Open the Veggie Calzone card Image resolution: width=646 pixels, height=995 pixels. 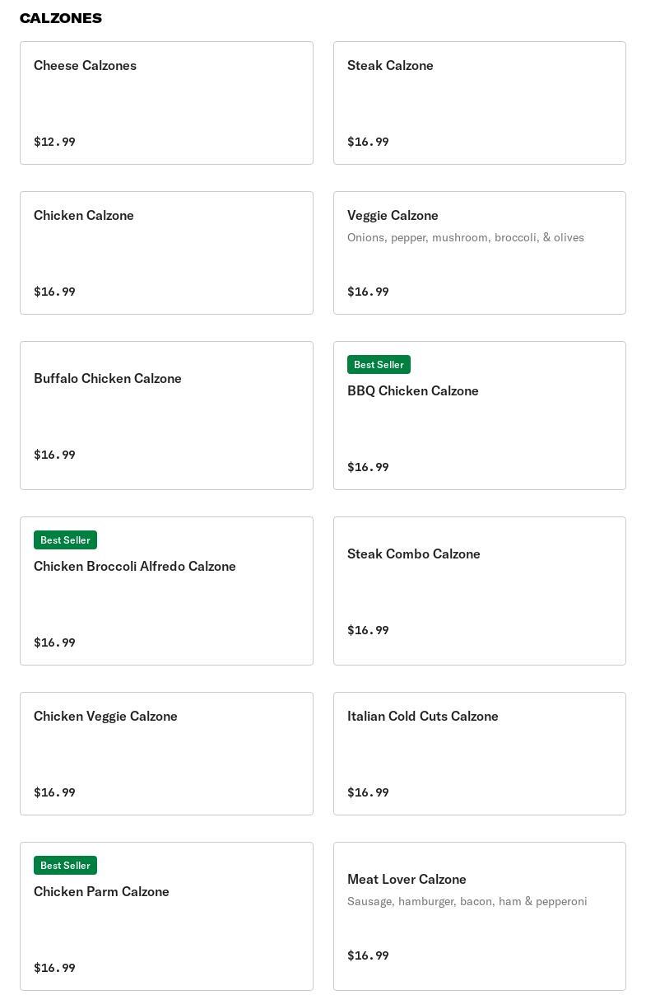(x=480, y=253)
